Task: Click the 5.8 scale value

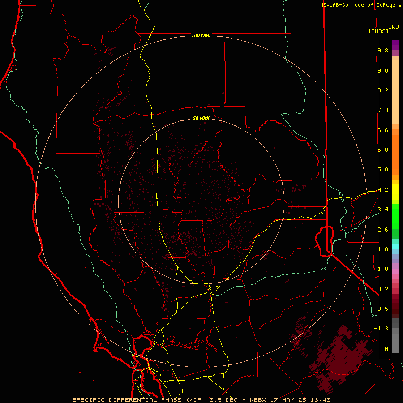Action: pos(383,150)
